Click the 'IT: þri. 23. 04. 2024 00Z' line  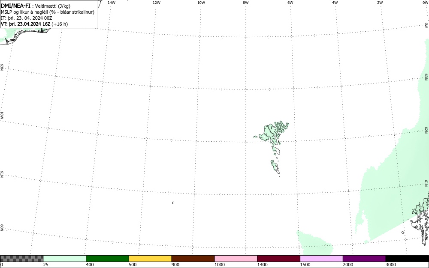pos(26,18)
